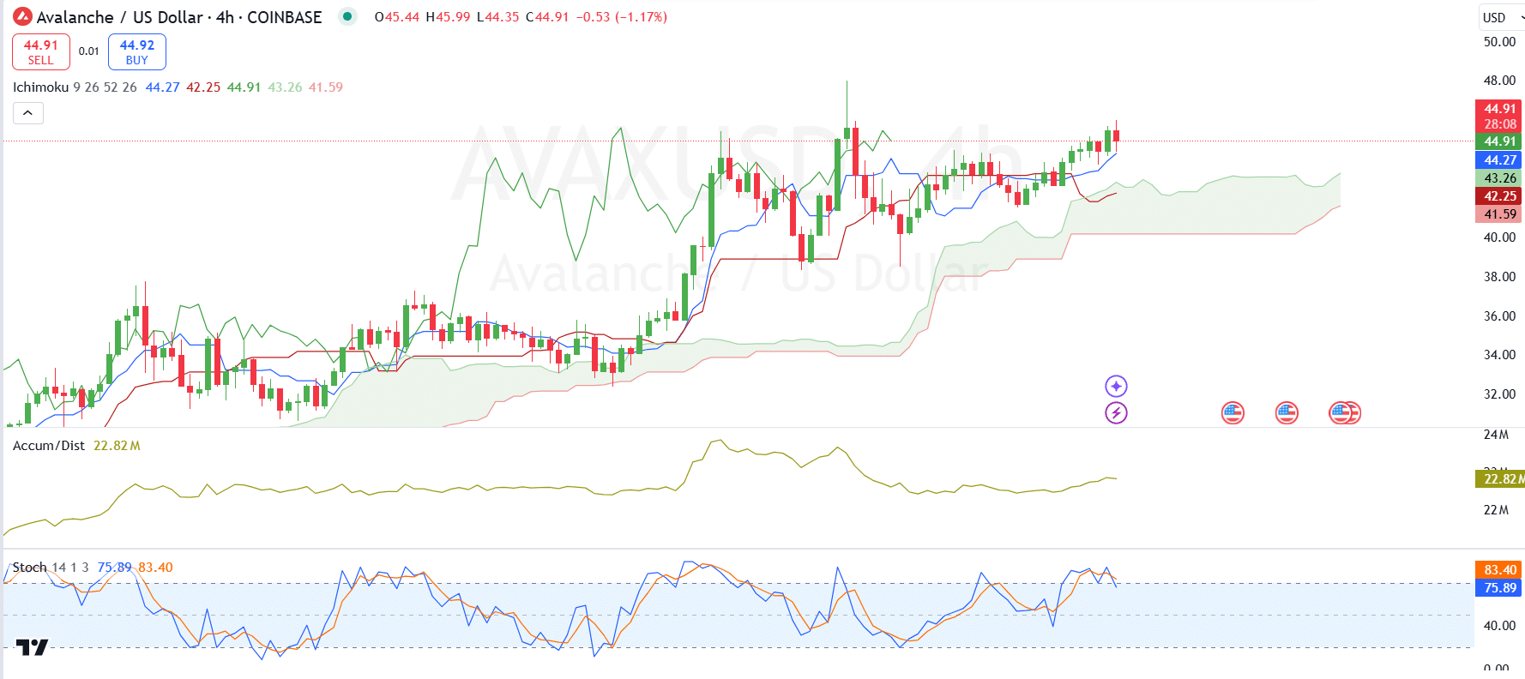Collapse the indicator legend with the chevron
Viewport: 1525px width, 679px height.
pos(27,113)
